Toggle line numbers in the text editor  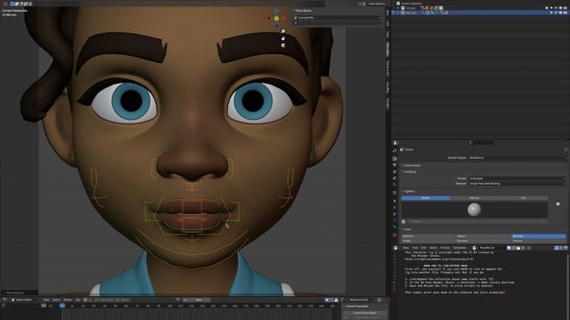[557, 248]
